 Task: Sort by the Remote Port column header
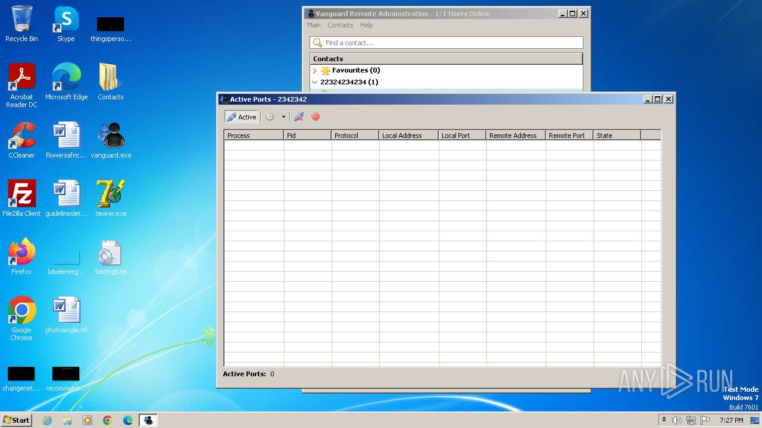[x=569, y=136]
